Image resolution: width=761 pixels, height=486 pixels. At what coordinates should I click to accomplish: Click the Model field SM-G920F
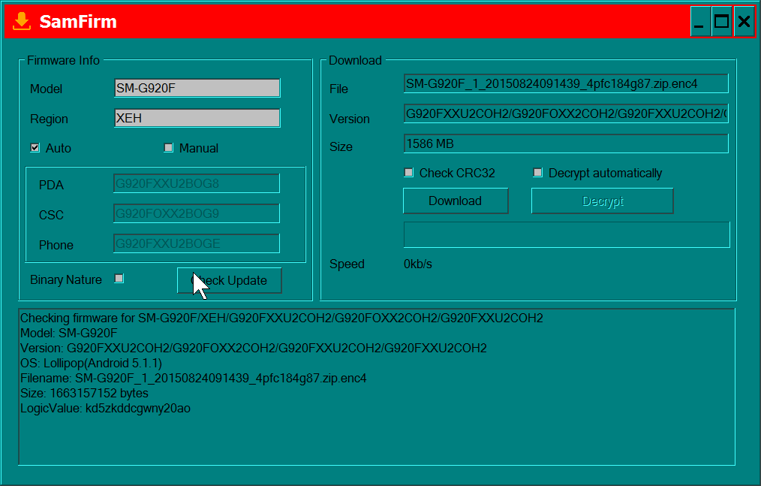[197, 88]
